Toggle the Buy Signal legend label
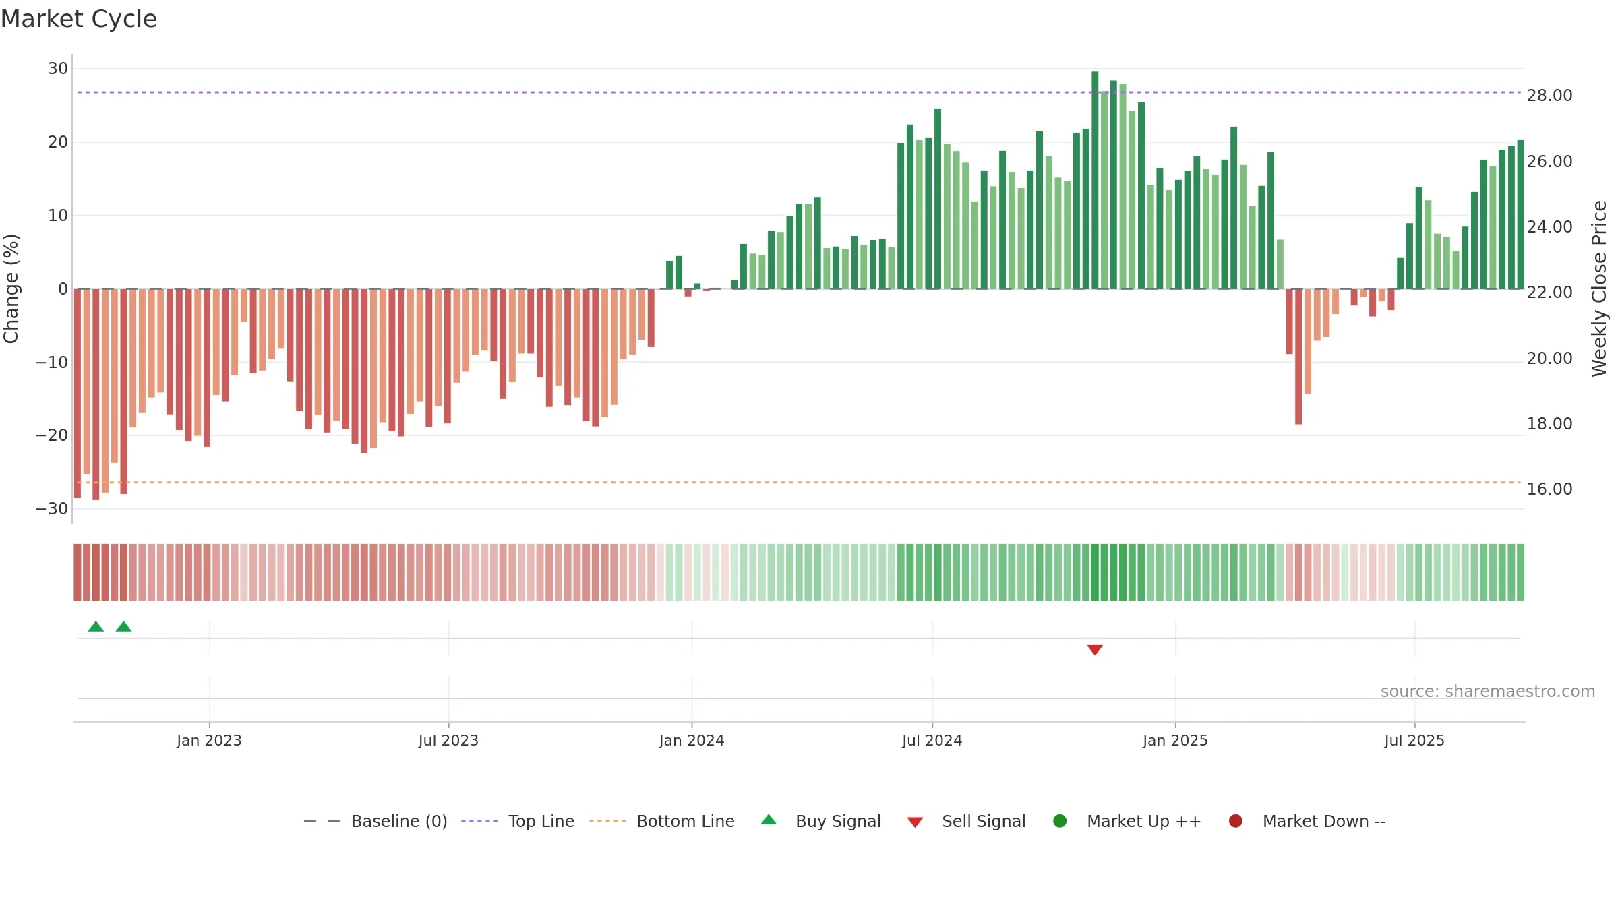This screenshot has height=910, width=1618. tap(838, 821)
